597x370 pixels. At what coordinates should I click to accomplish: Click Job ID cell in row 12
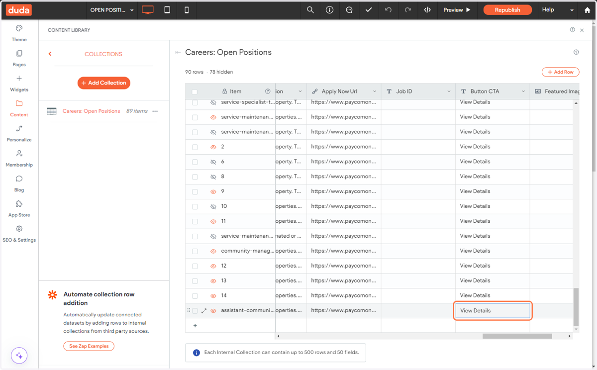click(418, 266)
